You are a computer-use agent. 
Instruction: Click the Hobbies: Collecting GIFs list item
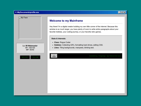pos(79,45)
